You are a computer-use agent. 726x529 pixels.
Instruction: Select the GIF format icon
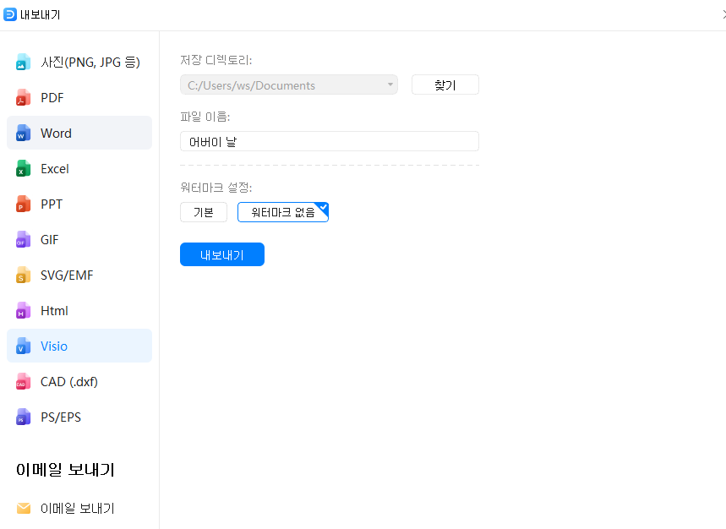(x=24, y=240)
